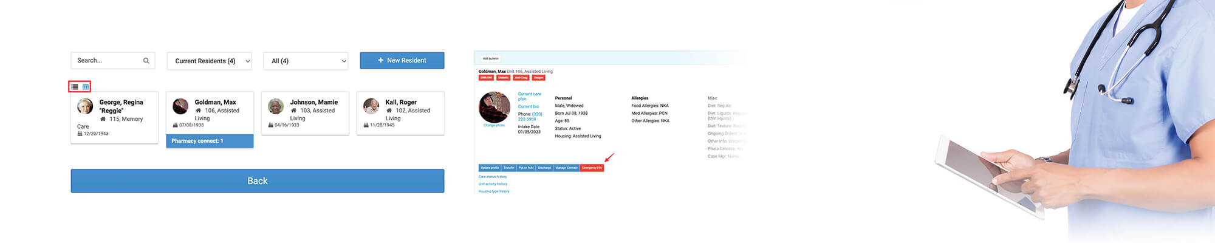The width and height of the screenshot is (1215, 243).
Task: Click the Update profile button
Action: [490, 168]
